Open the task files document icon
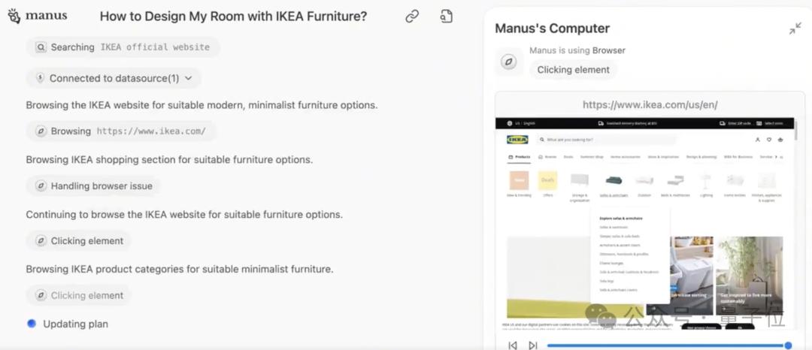This screenshot has width=812, height=350. 447,17
